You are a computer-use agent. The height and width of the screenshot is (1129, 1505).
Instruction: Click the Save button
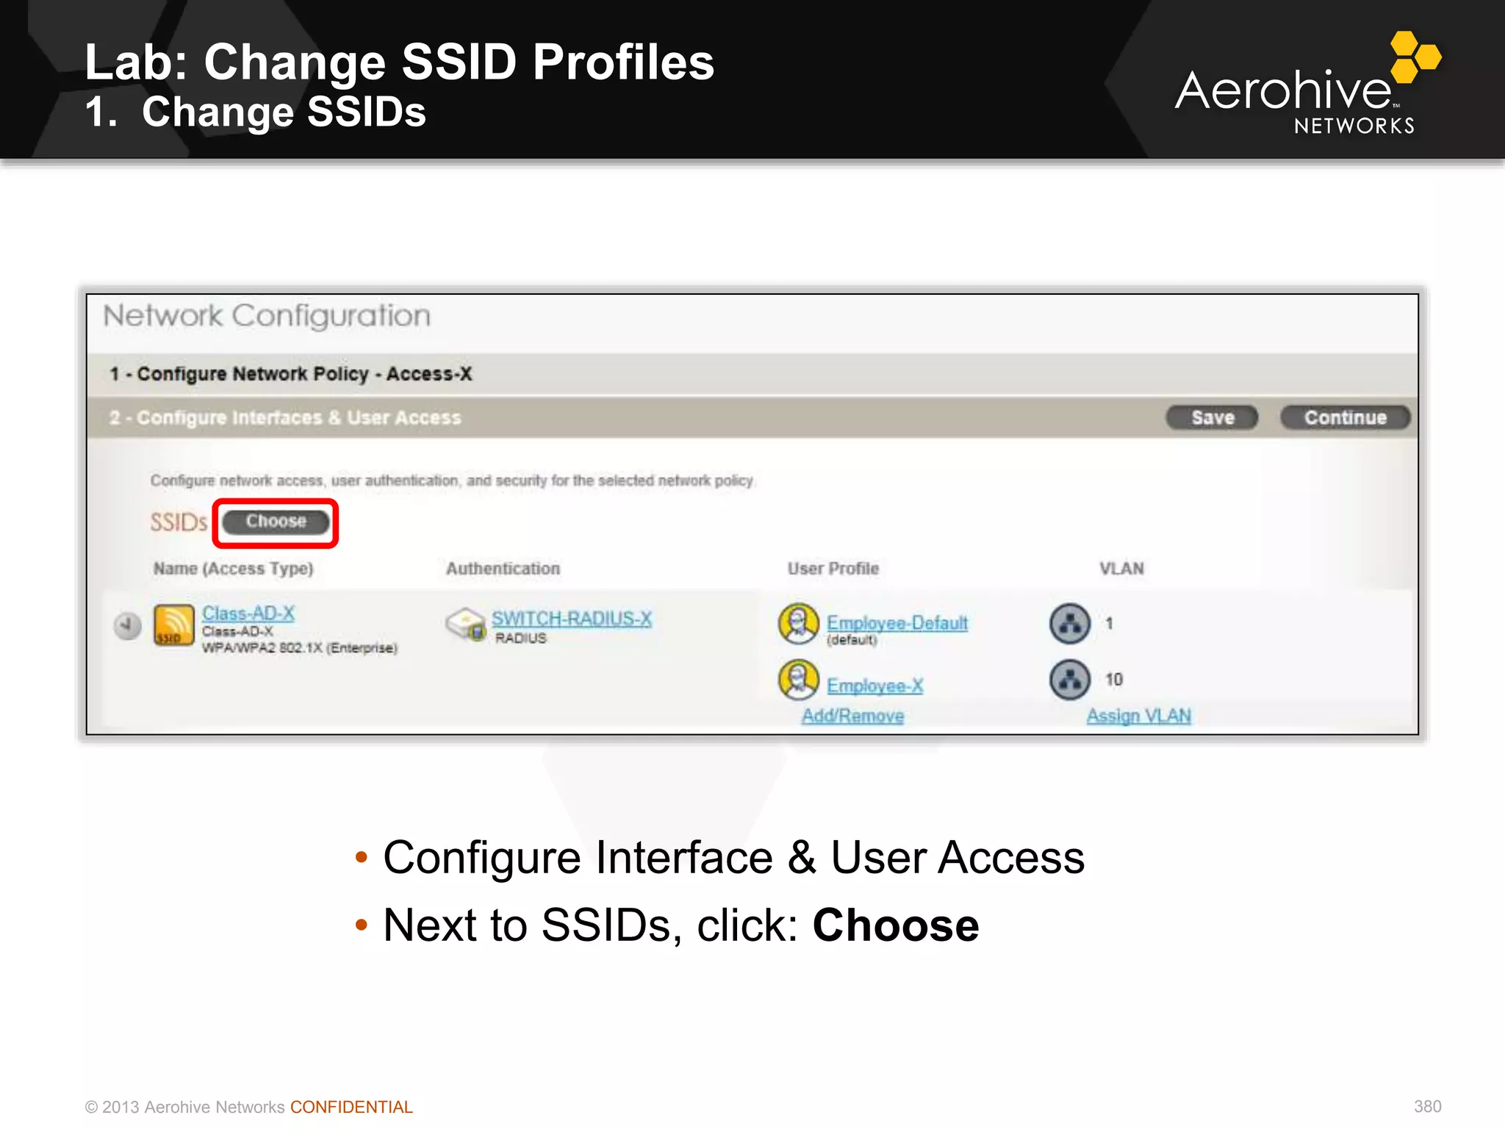[1213, 417]
